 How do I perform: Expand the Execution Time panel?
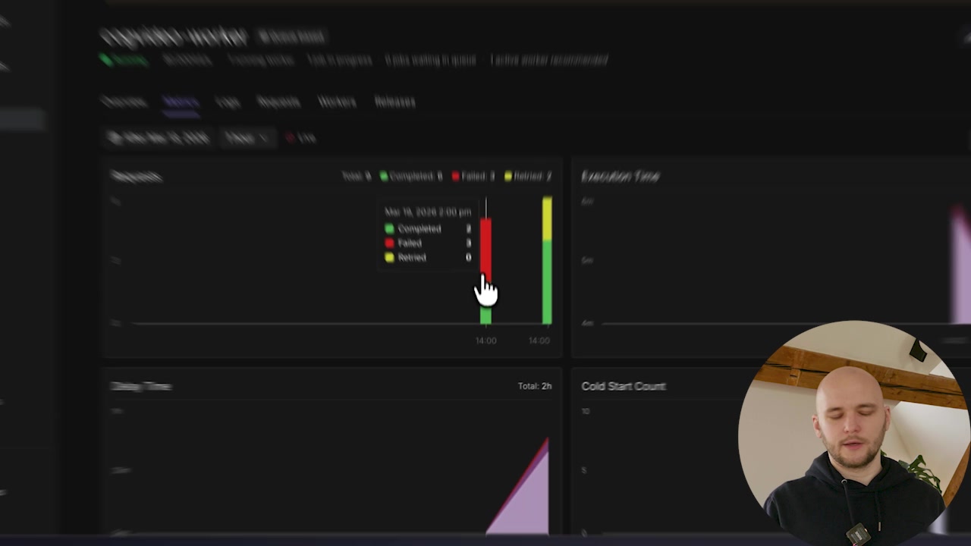tap(620, 176)
